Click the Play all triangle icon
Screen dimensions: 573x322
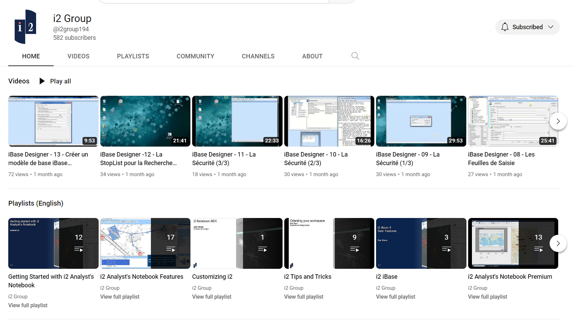click(42, 81)
